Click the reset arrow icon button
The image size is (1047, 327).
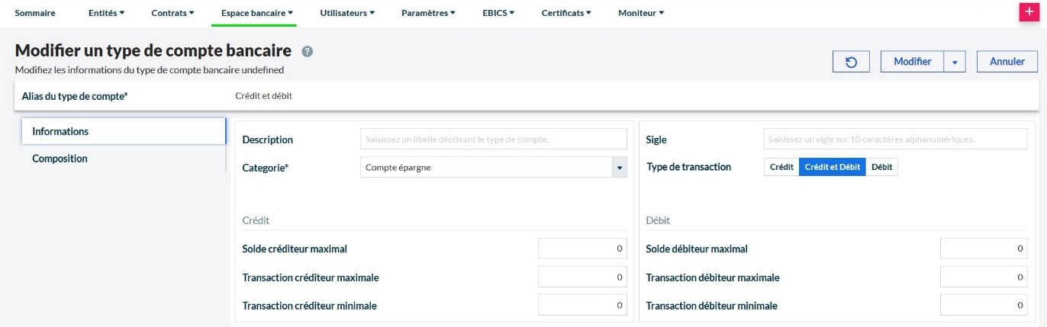(851, 62)
